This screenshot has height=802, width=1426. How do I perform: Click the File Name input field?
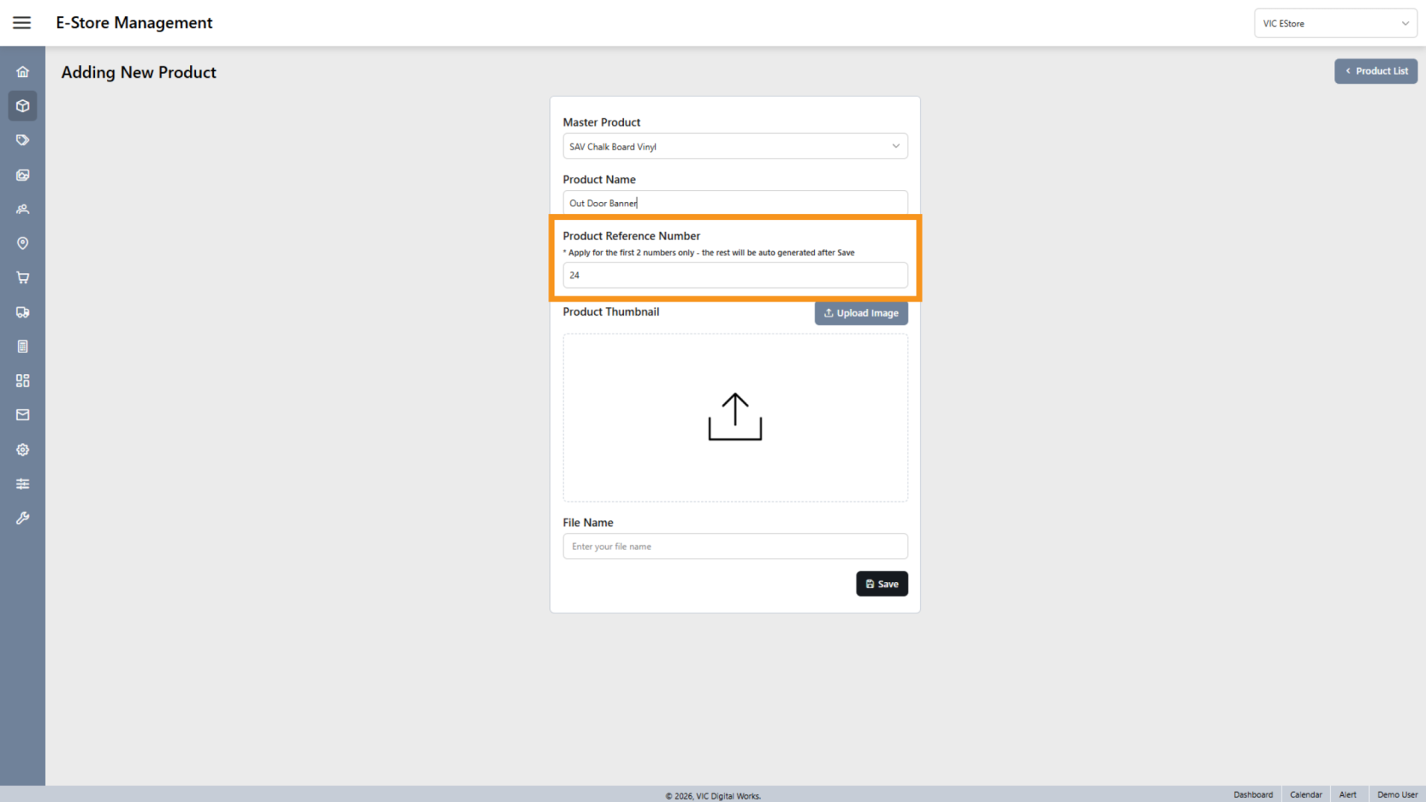tap(734, 547)
